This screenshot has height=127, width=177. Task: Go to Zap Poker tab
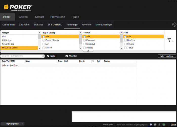tap(24, 24)
